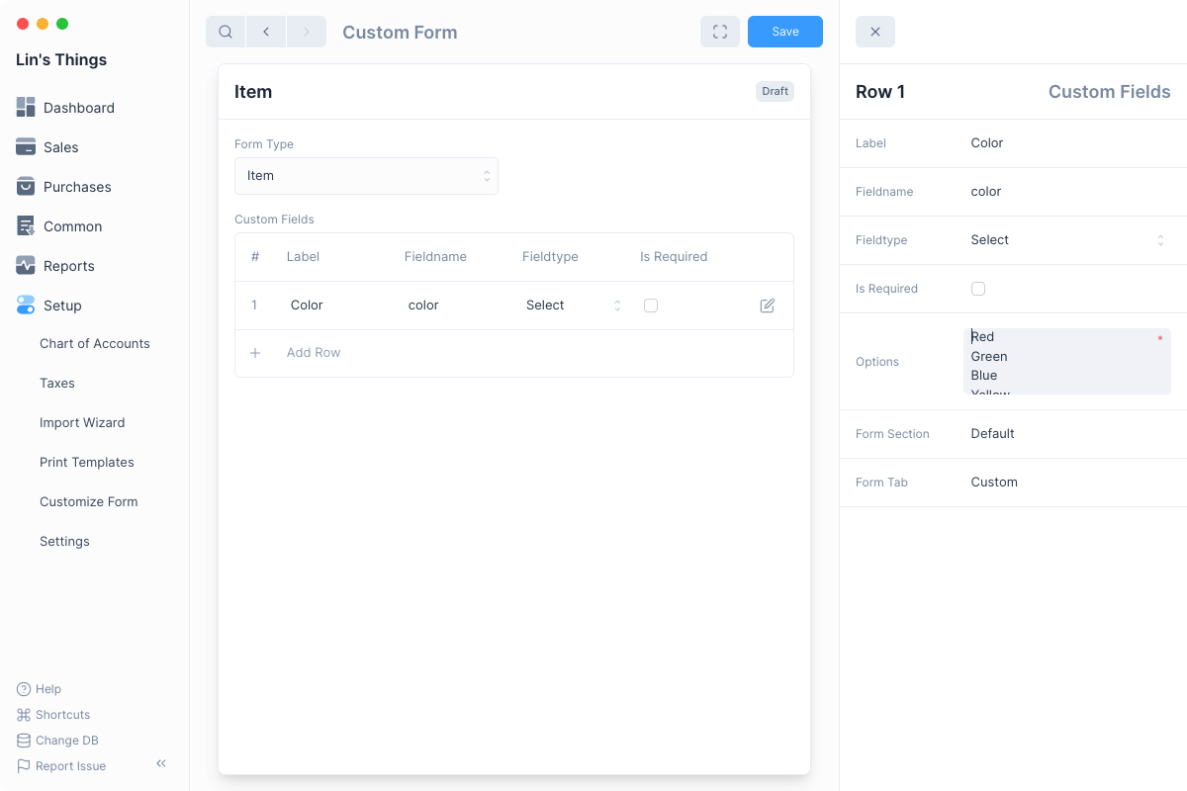
Task: Click the Options text area
Action: [1066, 362]
